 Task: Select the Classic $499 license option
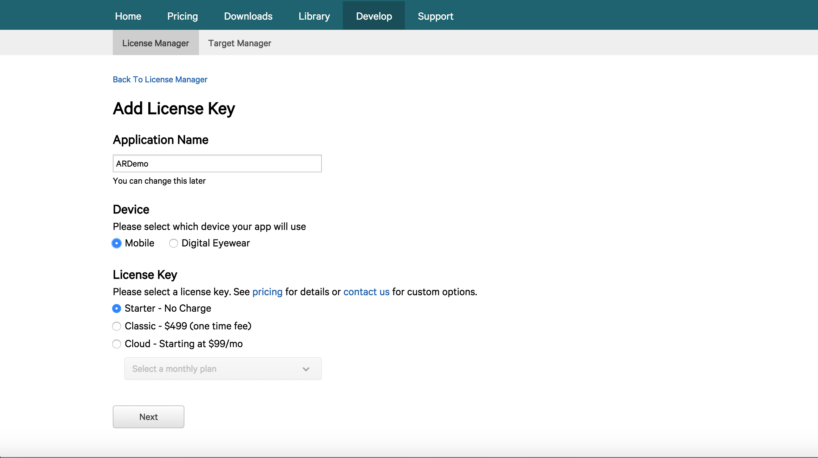point(117,326)
